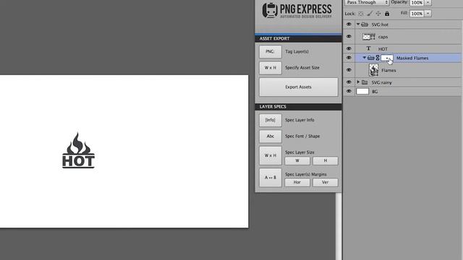This screenshot has height=260, width=463.
Task: Click the A ↔ B Spec Layer Margins button
Action: point(270,178)
